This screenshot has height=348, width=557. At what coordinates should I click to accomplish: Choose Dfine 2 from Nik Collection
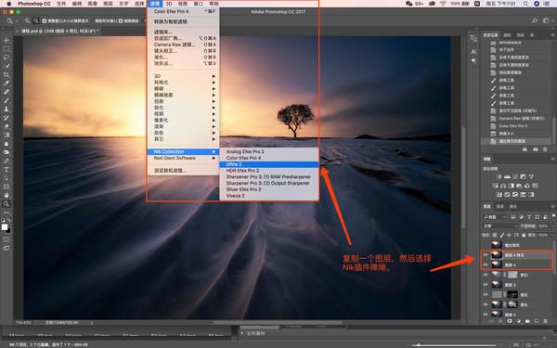(269, 164)
